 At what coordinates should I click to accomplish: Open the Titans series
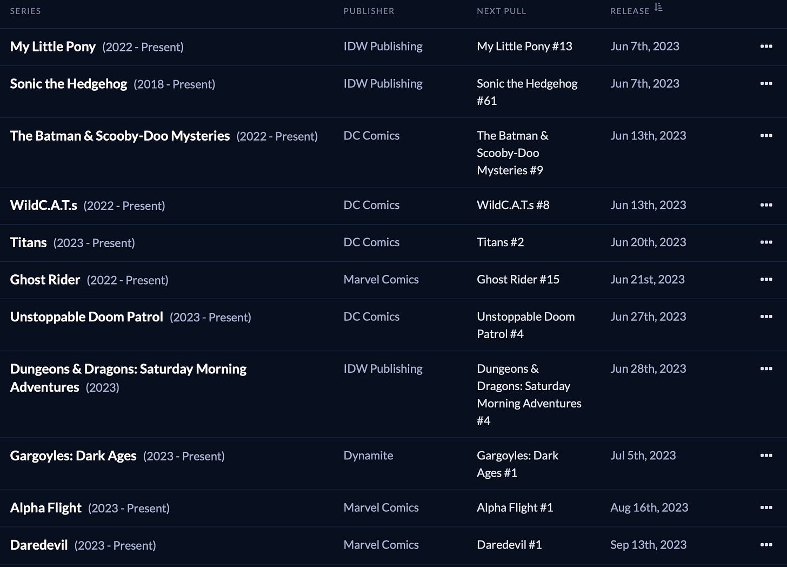pyautogui.click(x=28, y=242)
